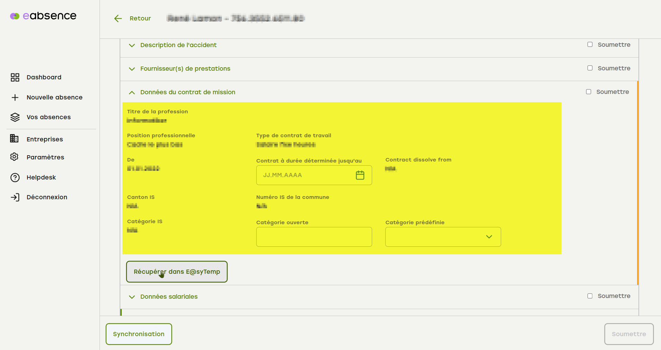Click the Déconnexion logout icon
661x350 pixels.
pos(15,197)
